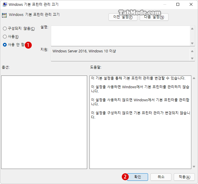Click down arrow of 지원 box scrollbar
198x184 pixels.
[x=192, y=58]
